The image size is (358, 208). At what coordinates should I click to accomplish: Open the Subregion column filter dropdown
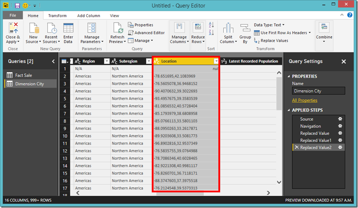click(x=149, y=61)
